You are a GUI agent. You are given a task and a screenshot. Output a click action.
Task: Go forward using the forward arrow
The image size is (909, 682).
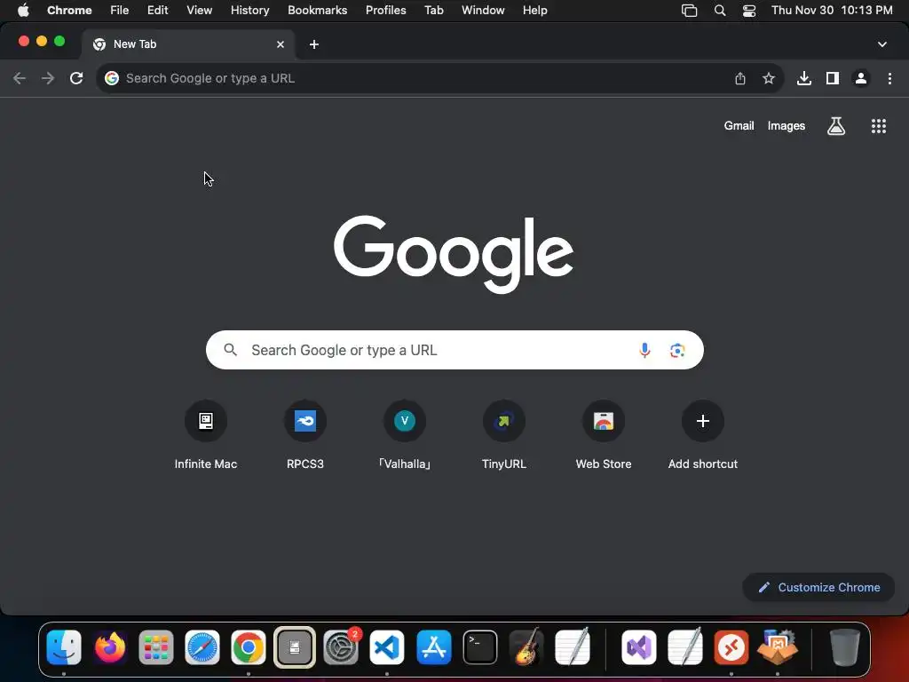coord(48,78)
